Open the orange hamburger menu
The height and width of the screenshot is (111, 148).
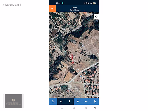[52, 9]
